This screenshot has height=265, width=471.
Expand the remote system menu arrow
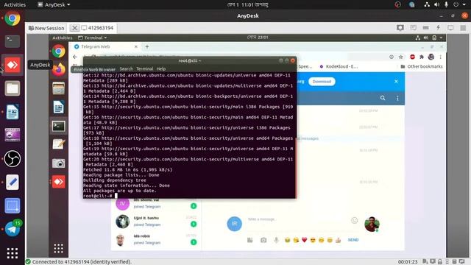tap(441, 38)
